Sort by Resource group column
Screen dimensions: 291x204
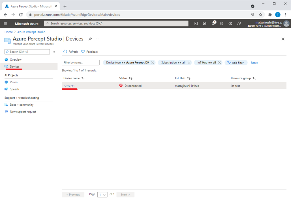pos(243,78)
